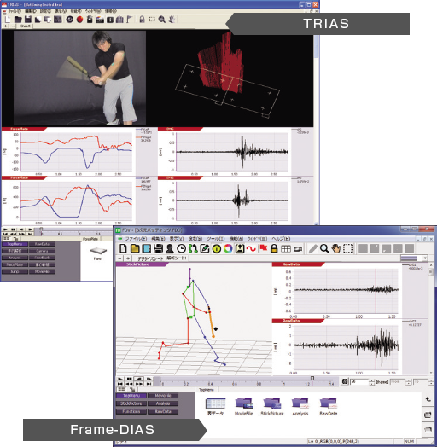Click the plus button left of the TRIAS Sheet1 tab
437x447 pixels.
click(x=6, y=26)
